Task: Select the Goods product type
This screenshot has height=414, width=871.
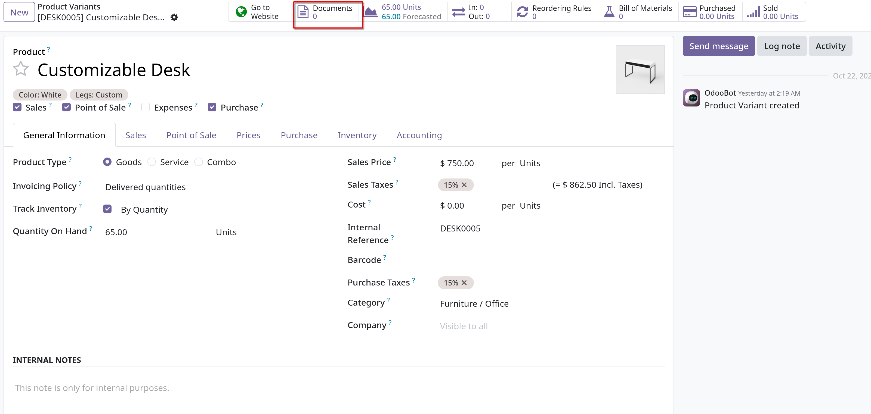Action: click(x=107, y=162)
